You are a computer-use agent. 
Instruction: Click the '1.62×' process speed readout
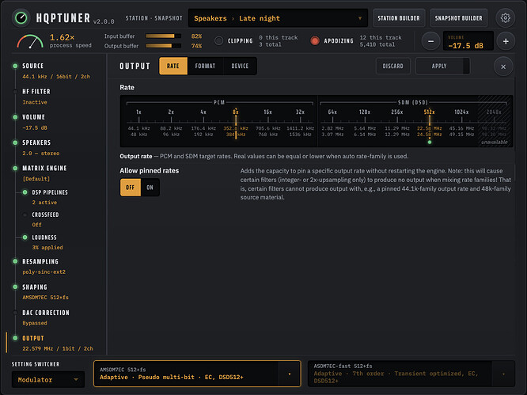(63, 37)
